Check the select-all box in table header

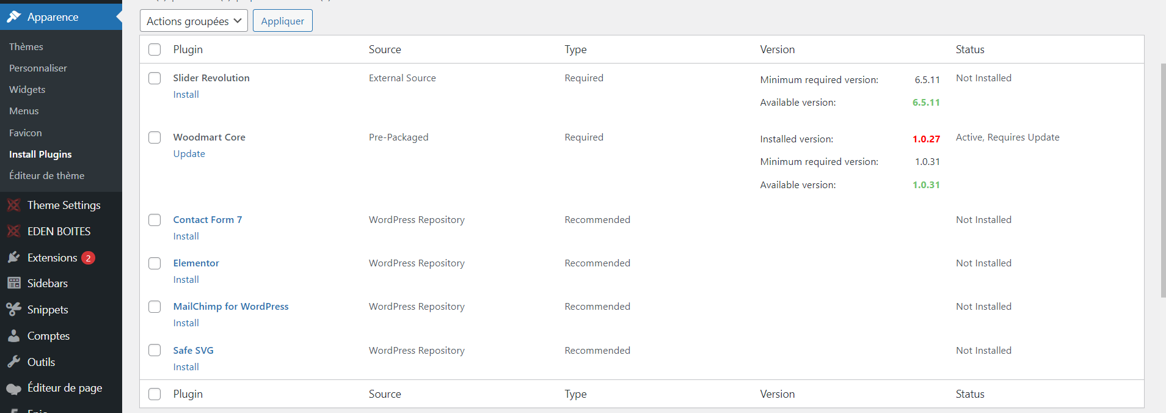coord(155,49)
